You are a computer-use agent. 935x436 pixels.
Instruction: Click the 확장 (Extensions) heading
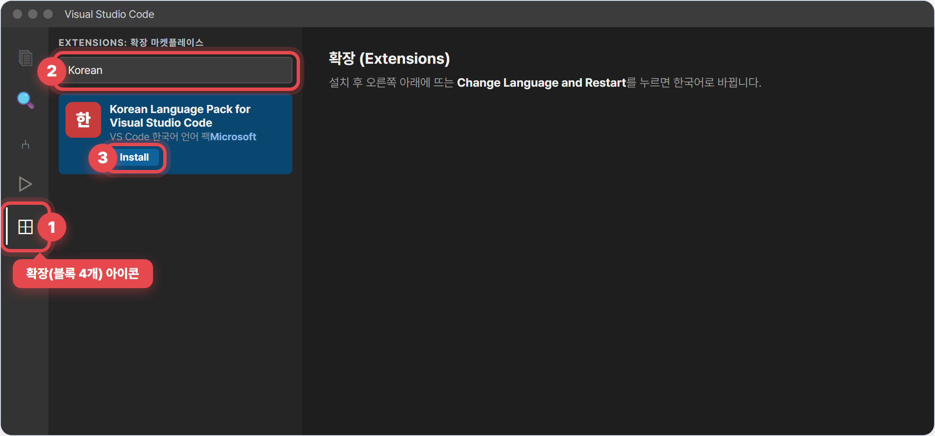pos(389,59)
